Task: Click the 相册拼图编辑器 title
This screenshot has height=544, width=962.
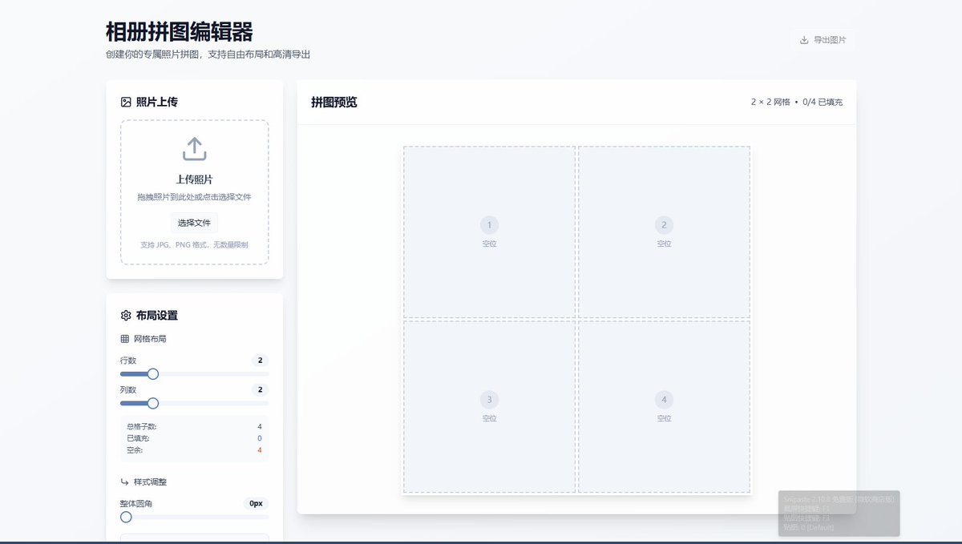Action: [x=180, y=32]
